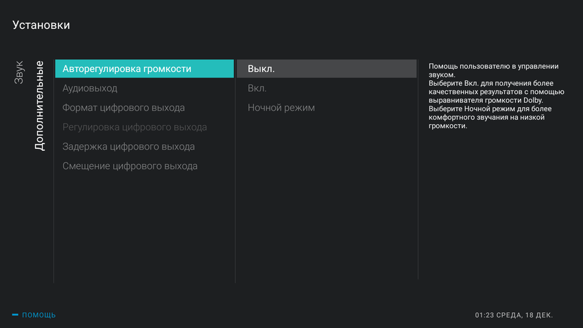
Task: Click the Установки page title
Action: 41,25
